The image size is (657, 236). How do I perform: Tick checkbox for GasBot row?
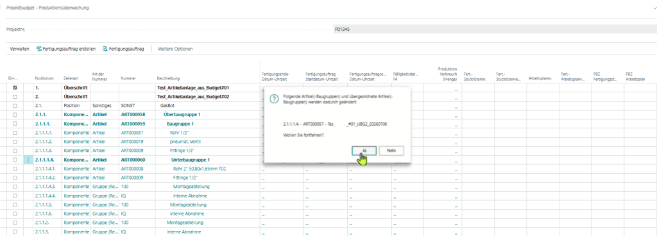15,106
